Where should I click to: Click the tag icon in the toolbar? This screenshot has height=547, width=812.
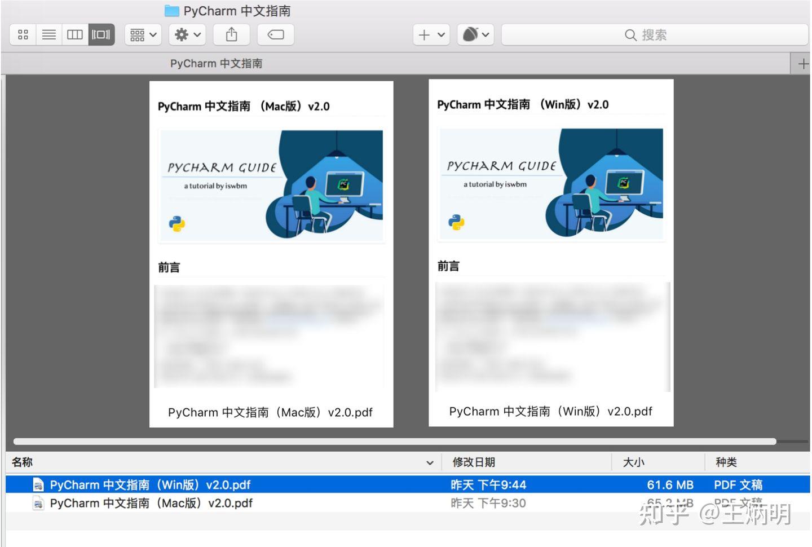(275, 34)
